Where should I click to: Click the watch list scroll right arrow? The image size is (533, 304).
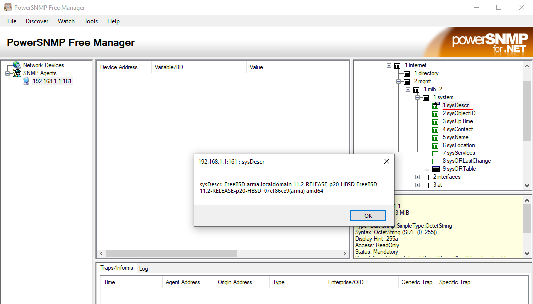pos(345,254)
